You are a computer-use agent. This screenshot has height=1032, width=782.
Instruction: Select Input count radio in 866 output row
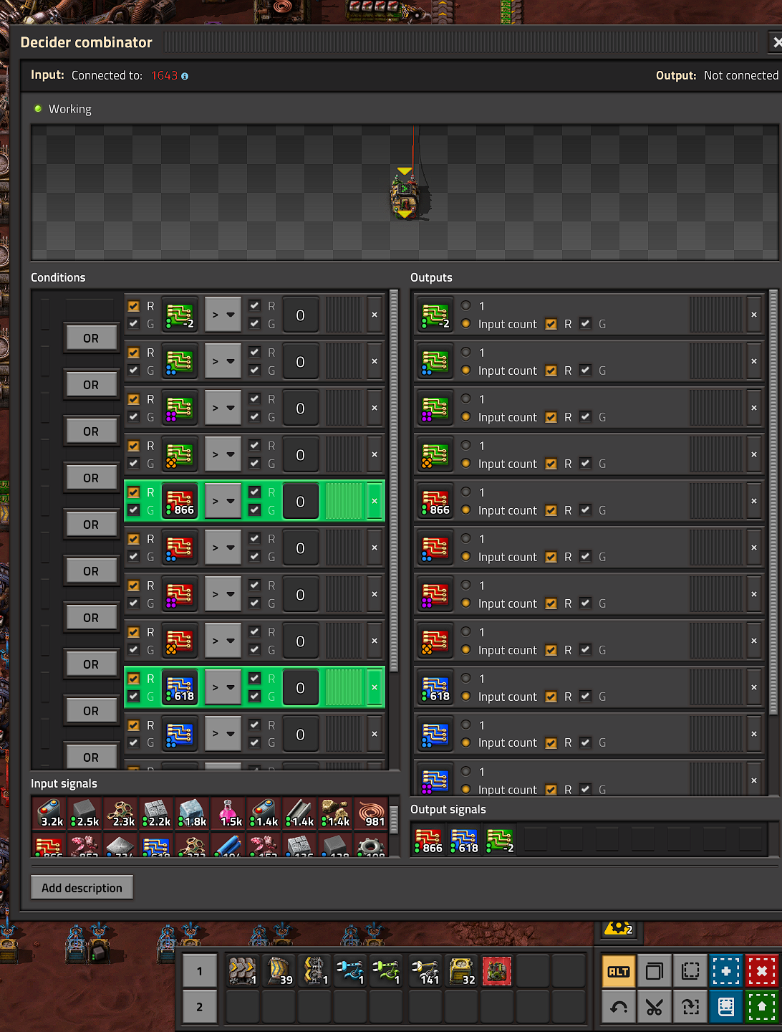[x=465, y=510]
